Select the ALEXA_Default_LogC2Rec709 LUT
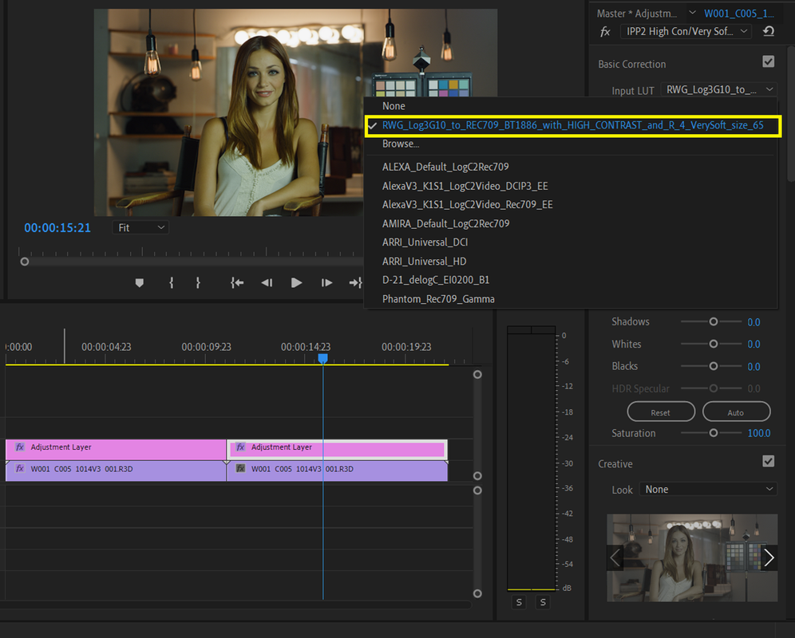Image resolution: width=795 pixels, height=638 pixels. [x=445, y=167]
